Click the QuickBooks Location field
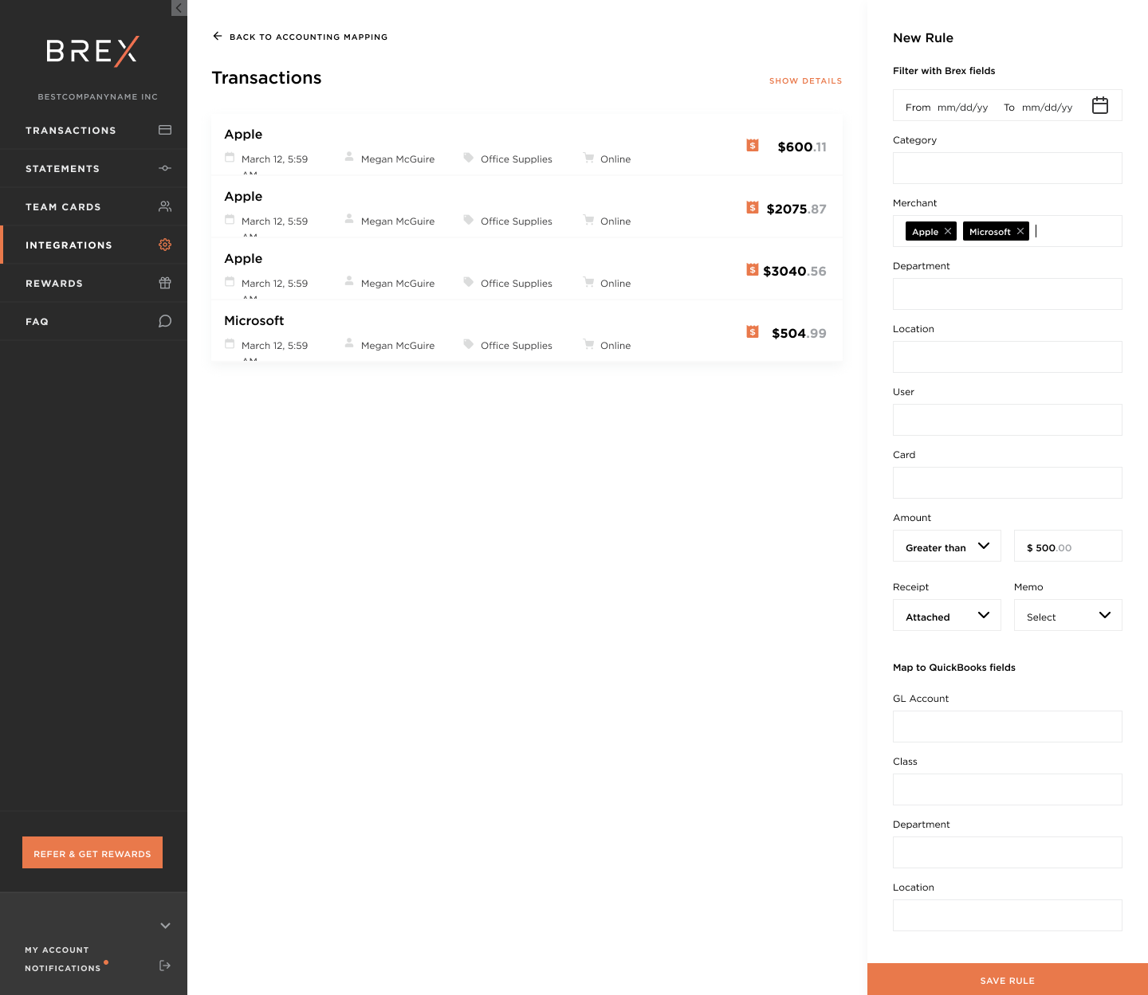1148x995 pixels. pos(1008,915)
